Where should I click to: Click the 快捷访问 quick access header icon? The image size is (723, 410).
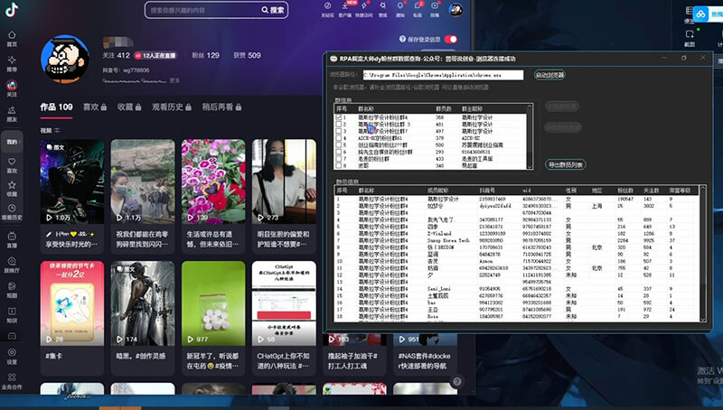[364, 6]
